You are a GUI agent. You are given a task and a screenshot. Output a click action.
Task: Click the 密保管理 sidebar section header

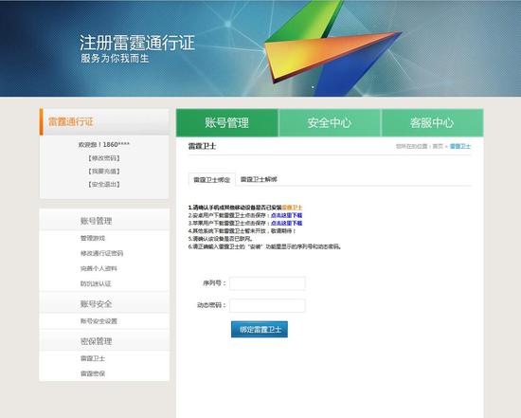click(x=96, y=341)
